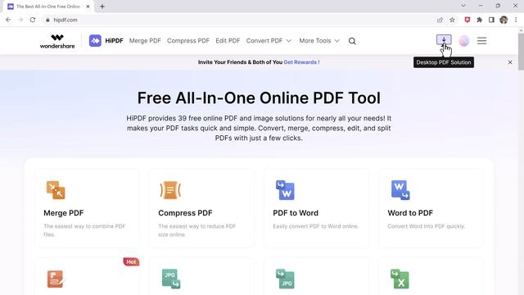Image resolution: width=524 pixels, height=295 pixels.
Task: Click the PDF to Word card title
Action: pyautogui.click(x=296, y=213)
